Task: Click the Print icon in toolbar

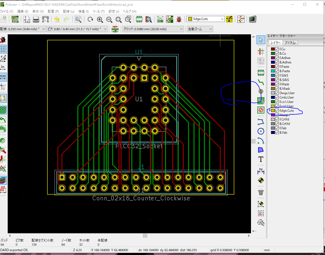Action: pyautogui.click(x=36, y=19)
